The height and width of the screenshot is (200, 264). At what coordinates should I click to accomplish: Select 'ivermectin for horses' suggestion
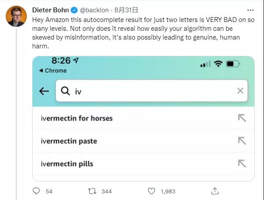(77, 118)
